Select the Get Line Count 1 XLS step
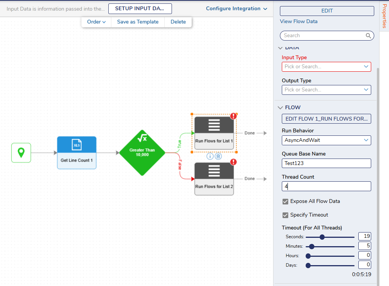 coord(77,152)
